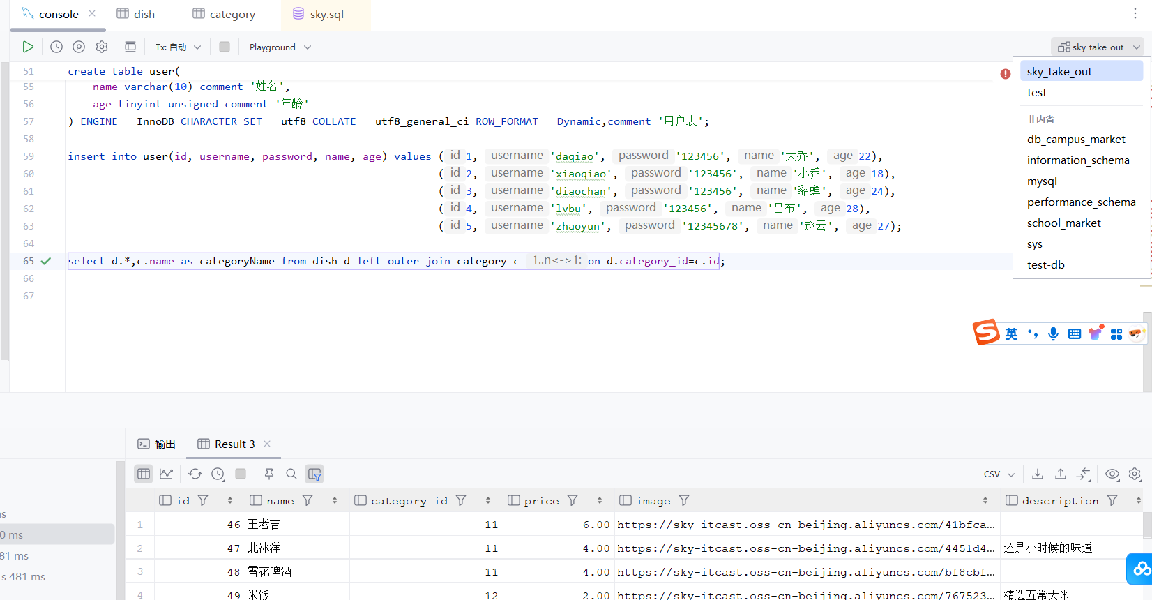Image resolution: width=1152 pixels, height=600 pixels.
Task: Open Playground session dropdown
Action: (280, 47)
